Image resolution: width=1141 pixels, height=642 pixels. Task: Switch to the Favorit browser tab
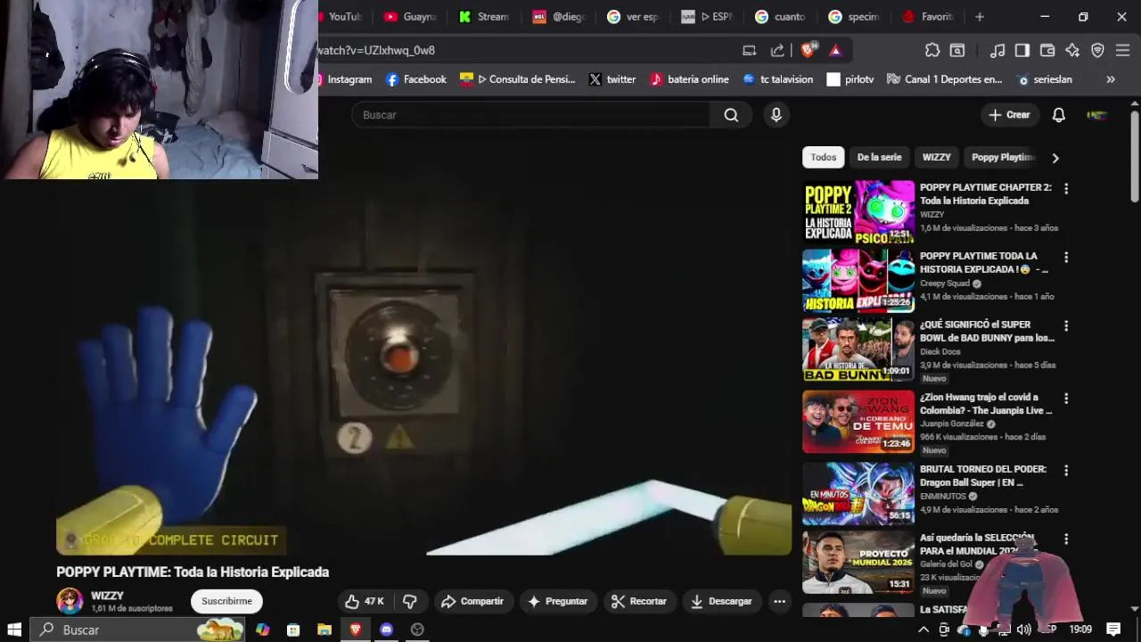click(928, 17)
